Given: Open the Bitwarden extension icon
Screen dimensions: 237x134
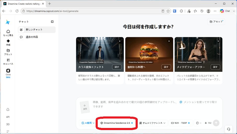Looking at the screenshot, I should (175, 11).
